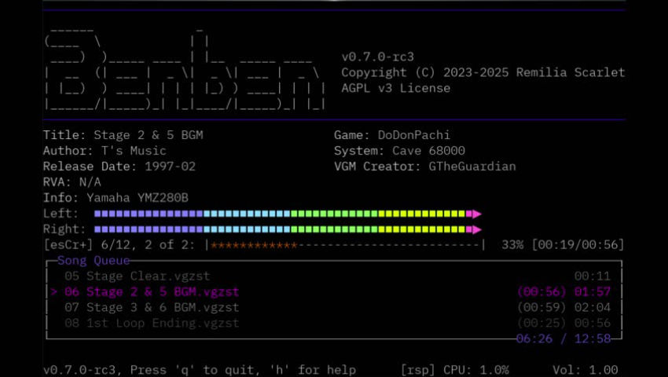Click the Right channel VU meter

tap(288, 229)
